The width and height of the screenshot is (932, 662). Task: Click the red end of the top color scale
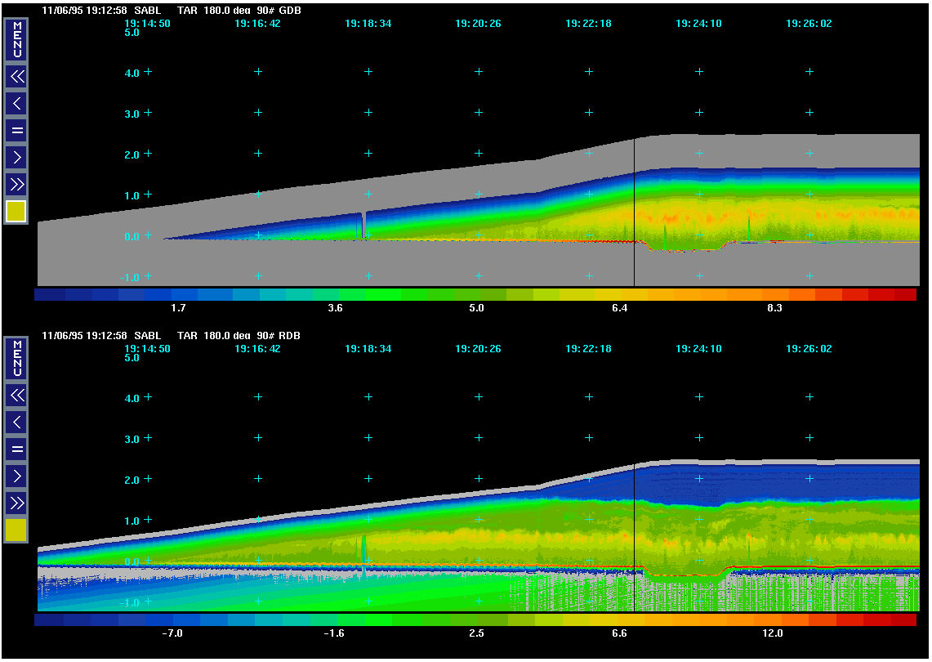tap(903, 295)
